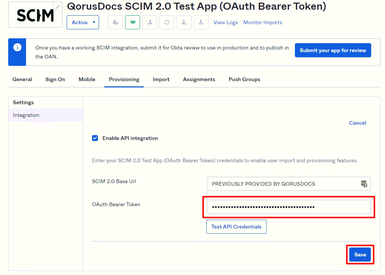Screen dimensions: 385x275
Task: Click the user with checkmark icon button
Action: coord(201,22)
